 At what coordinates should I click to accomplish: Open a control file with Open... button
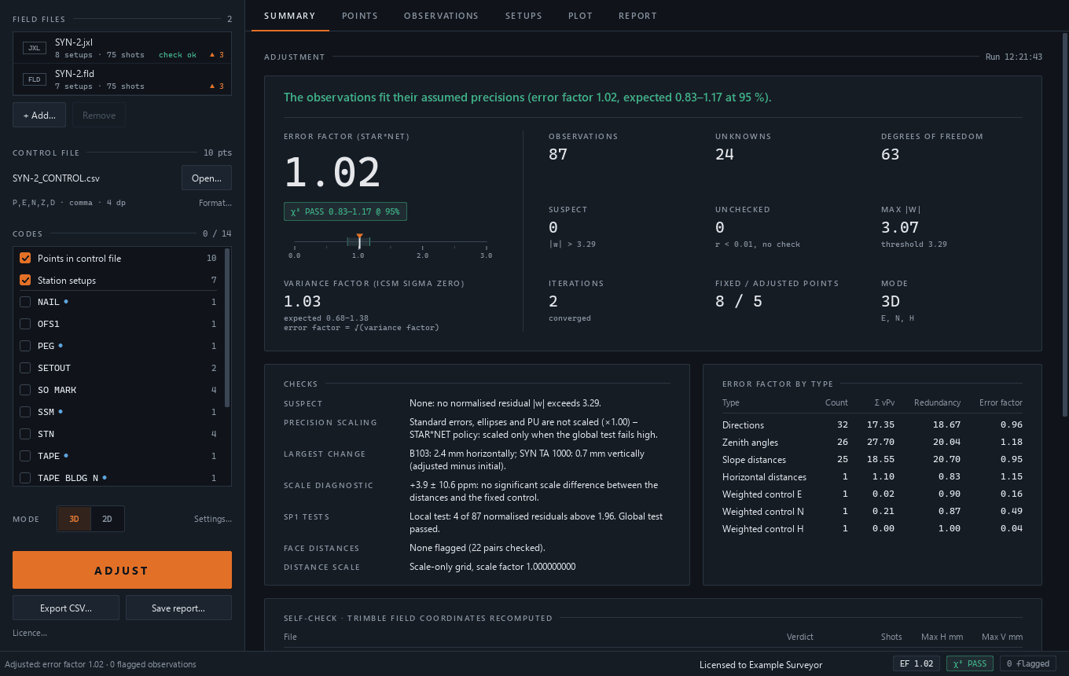[207, 178]
